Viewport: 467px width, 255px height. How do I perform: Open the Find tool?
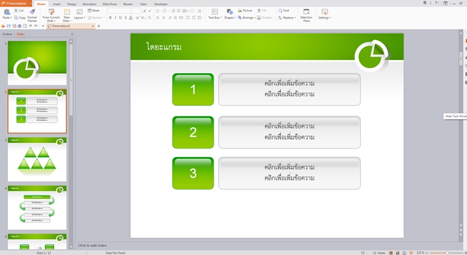click(284, 11)
